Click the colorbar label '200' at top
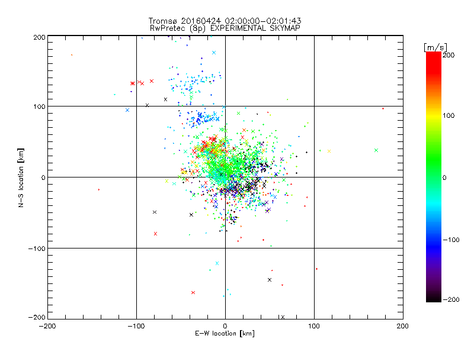 click(x=449, y=55)
